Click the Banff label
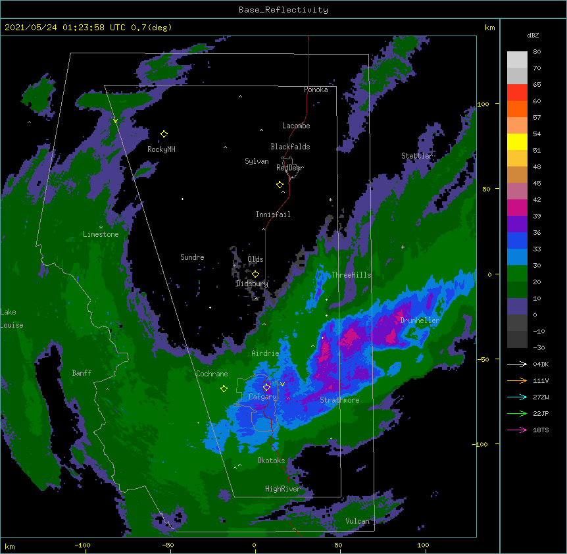 (82, 373)
